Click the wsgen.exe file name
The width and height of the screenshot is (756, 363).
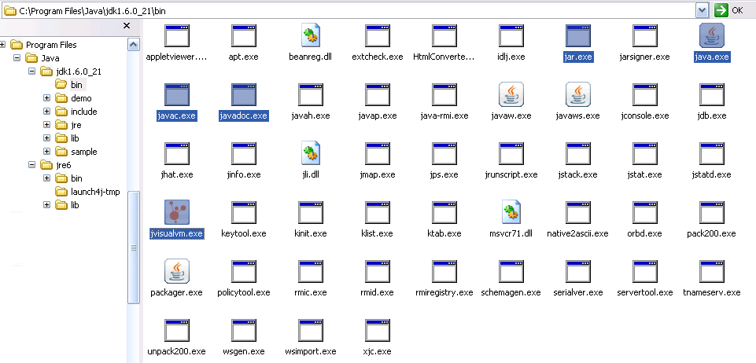(x=244, y=351)
